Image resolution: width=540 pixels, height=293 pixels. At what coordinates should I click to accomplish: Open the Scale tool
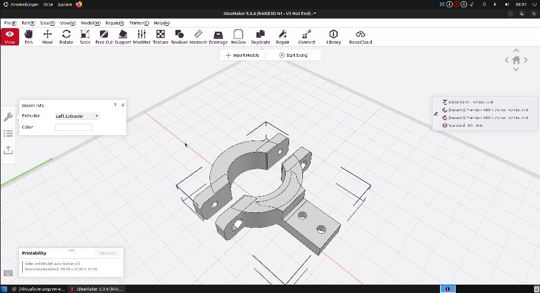click(85, 37)
